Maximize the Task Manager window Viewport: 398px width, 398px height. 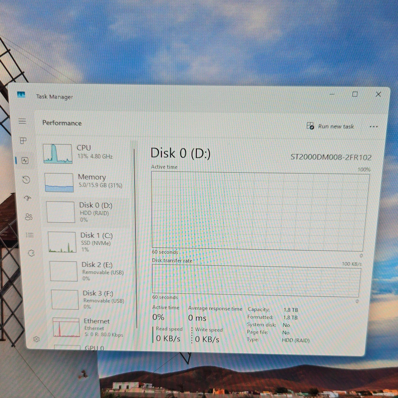(355, 94)
